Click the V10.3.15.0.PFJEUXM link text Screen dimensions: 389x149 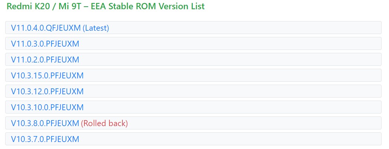[x=47, y=75]
